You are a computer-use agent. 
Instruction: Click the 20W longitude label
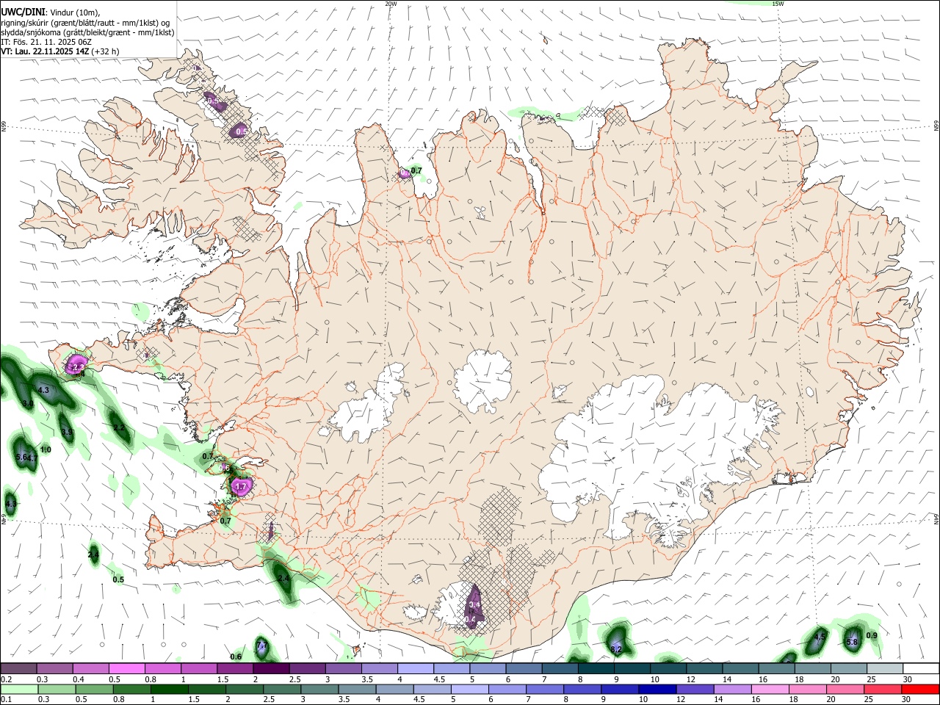click(x=391, y=4)
